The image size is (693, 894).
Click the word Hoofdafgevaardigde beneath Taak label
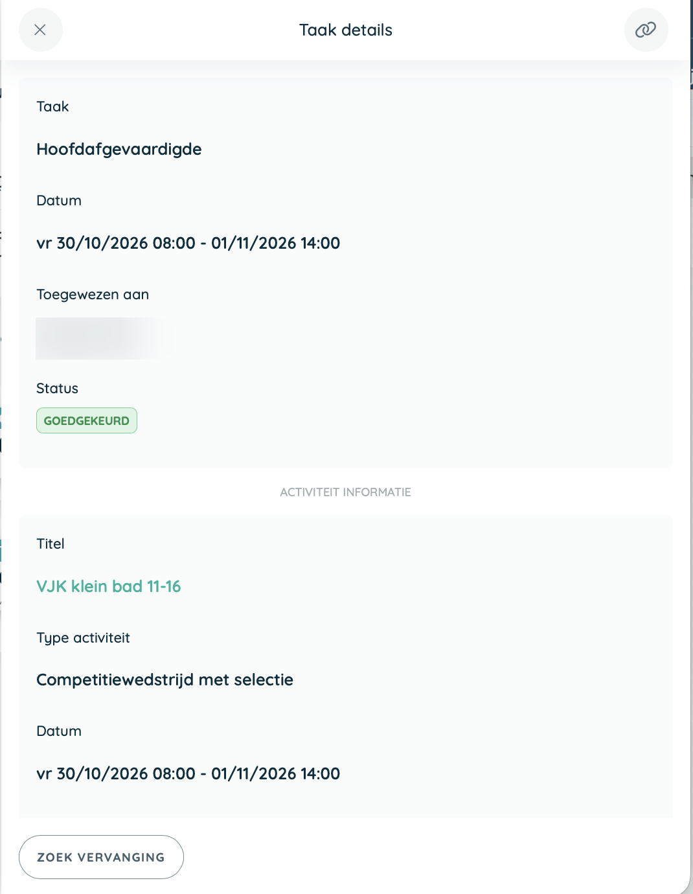[x=119, y=149]
